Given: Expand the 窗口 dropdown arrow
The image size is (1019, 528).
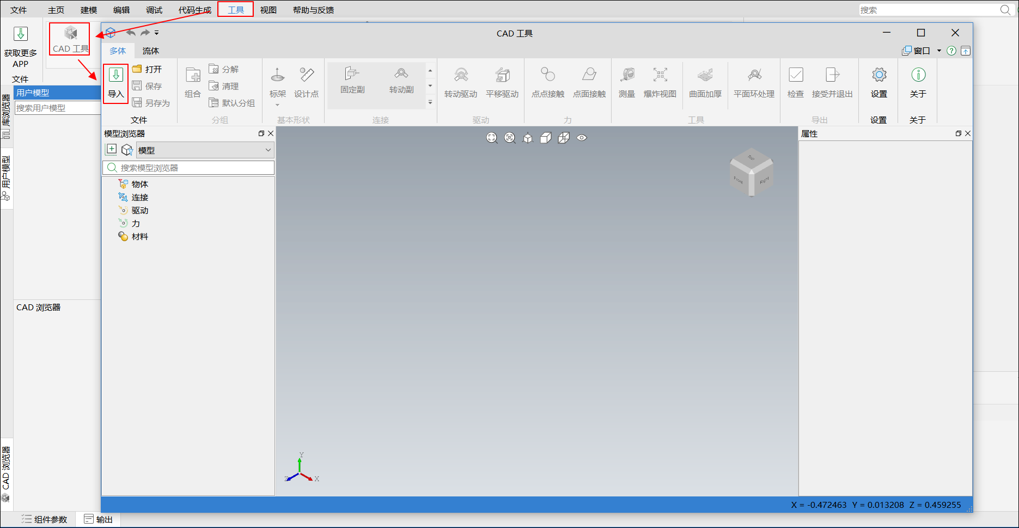Looking at the screenshot, I should pyautogui.click(x=939, y=51).
